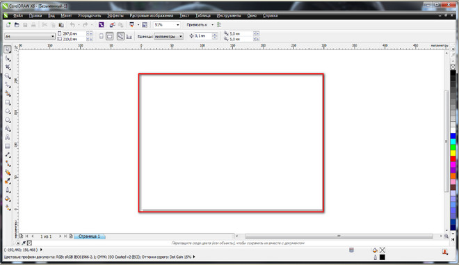Open the 51% zoom level dropdown
Viewport: 459px width, 265px height.
pyautogui.click(x=177, y=25)
